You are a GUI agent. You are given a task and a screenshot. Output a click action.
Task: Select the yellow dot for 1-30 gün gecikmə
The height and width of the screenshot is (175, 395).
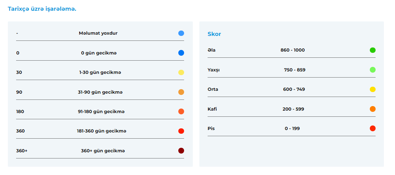coord(181,73)
